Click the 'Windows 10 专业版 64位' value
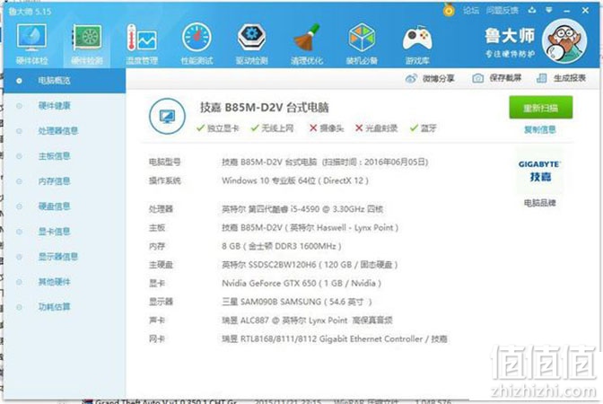The image size is (603, 404). (x=295, y=180)
